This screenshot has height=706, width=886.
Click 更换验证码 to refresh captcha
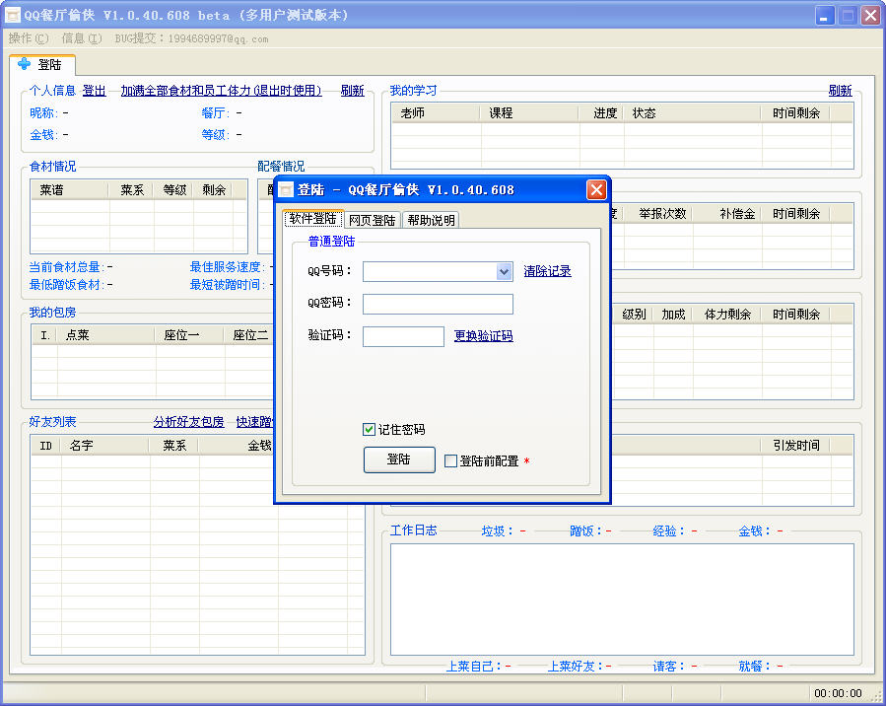pos(483,336)
